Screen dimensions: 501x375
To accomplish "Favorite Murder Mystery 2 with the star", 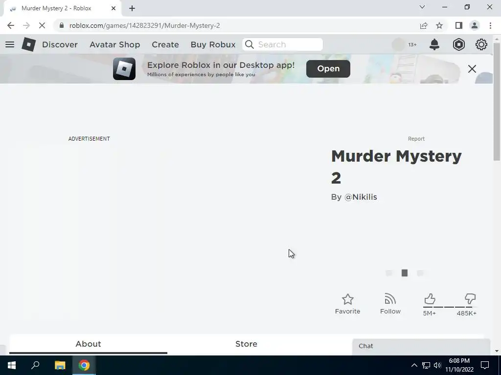I will click(x=348, y=299).
